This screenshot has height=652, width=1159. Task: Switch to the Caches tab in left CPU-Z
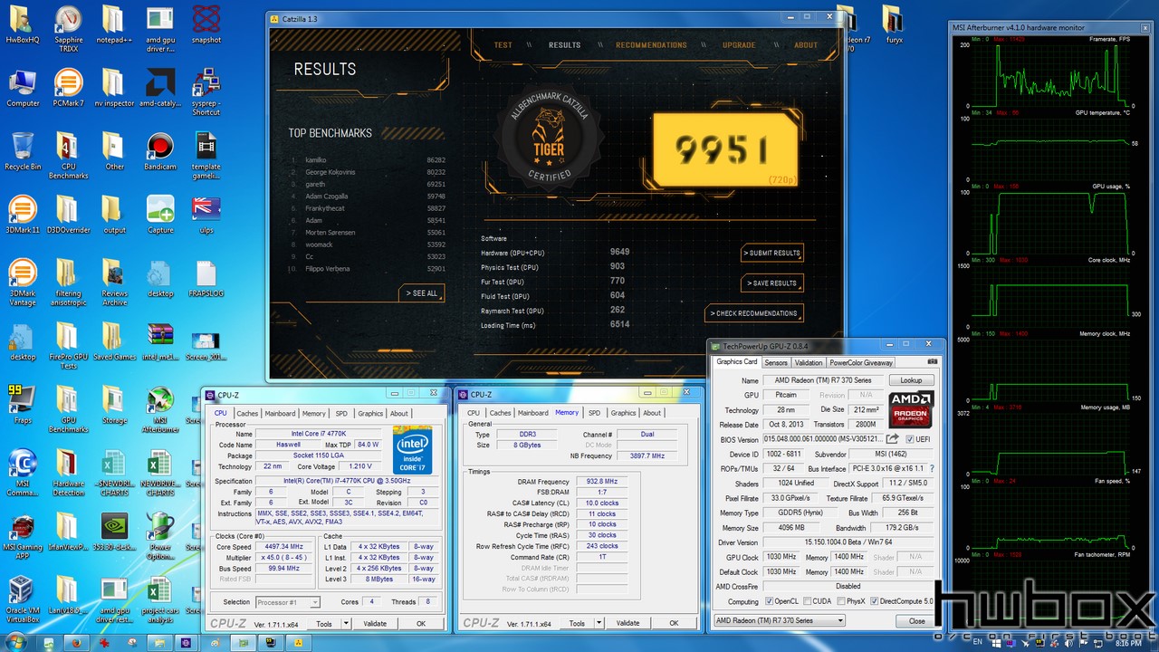coord(247,413)
